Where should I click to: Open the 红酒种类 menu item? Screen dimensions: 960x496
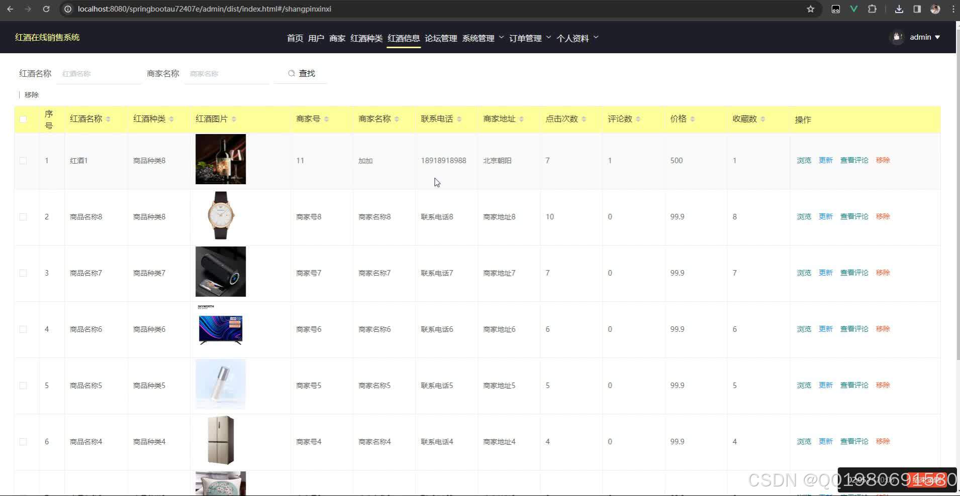pos(366,38)
